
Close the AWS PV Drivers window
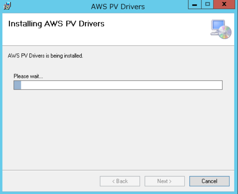[224, 4]
